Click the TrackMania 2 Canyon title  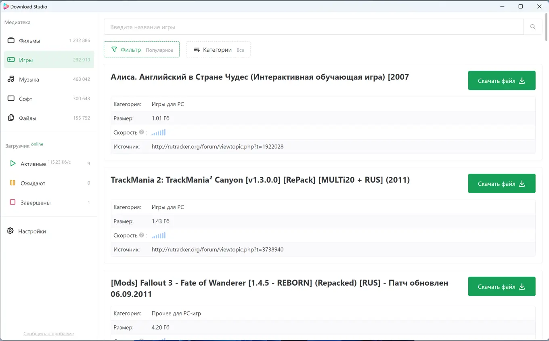coord(260,180)
